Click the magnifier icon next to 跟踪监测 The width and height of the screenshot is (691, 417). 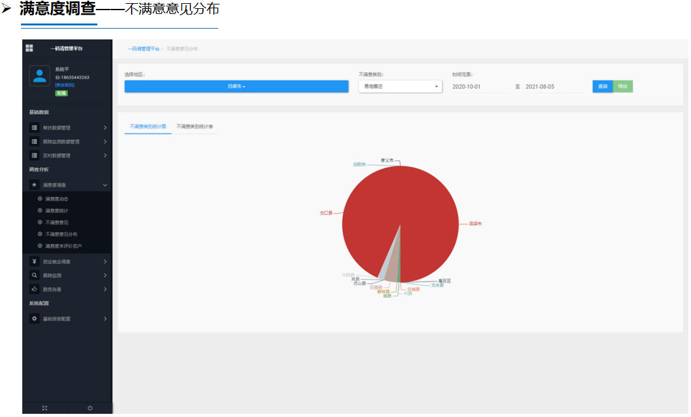point(34,275)
